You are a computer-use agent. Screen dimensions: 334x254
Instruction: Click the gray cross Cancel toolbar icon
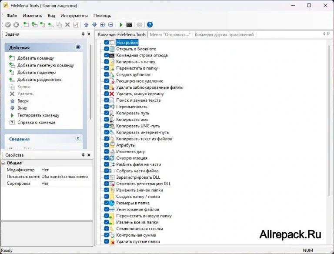tap(16, 25)
